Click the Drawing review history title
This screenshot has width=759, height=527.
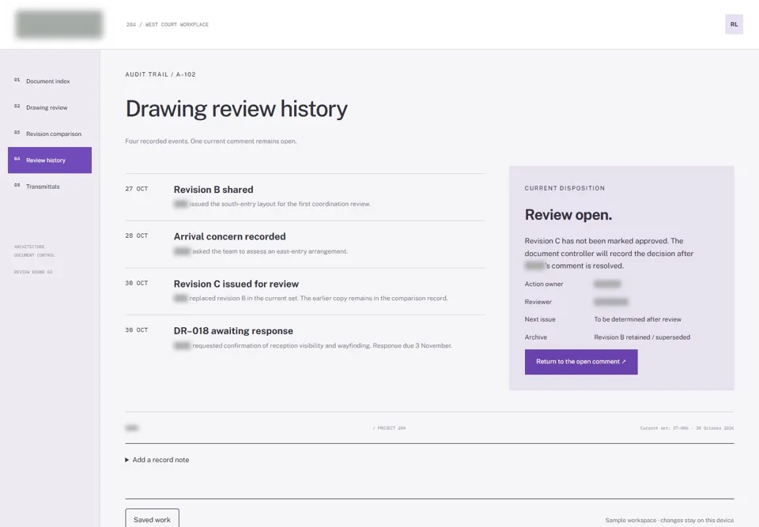(236, 109)
